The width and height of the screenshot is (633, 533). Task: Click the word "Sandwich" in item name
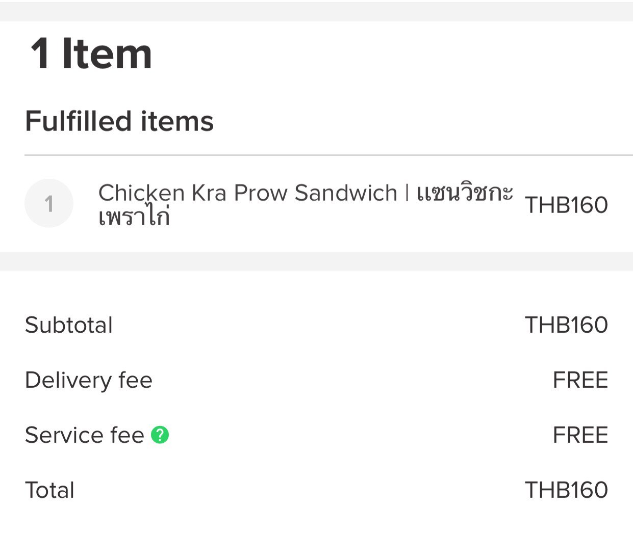[x=346, y=193]
